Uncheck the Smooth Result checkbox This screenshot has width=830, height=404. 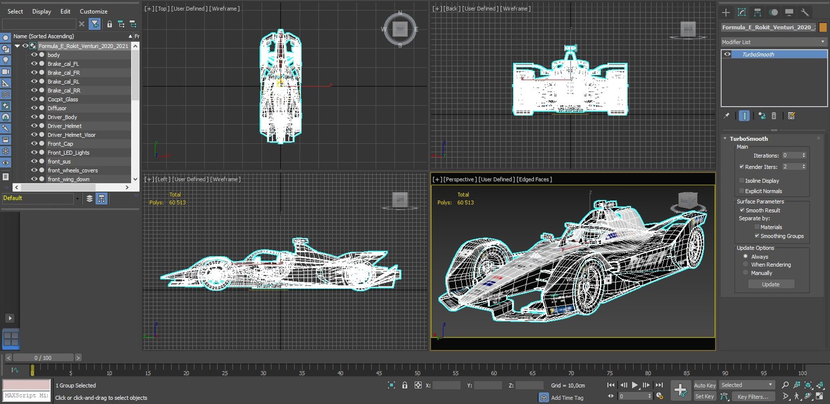click(742, 210)
